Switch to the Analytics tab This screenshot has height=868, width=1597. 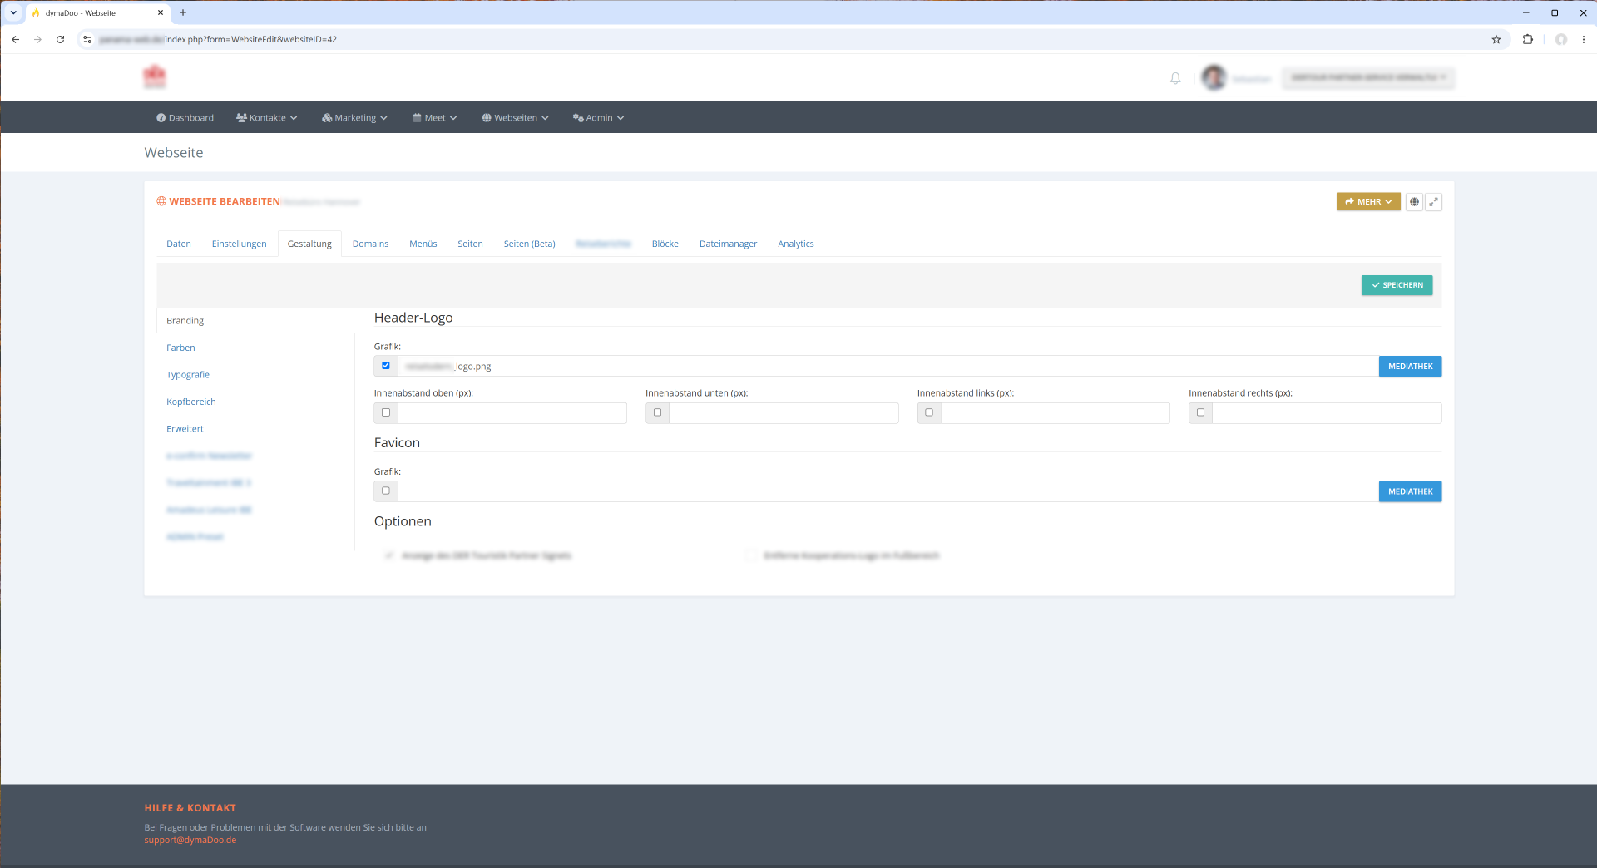[795, 244]
